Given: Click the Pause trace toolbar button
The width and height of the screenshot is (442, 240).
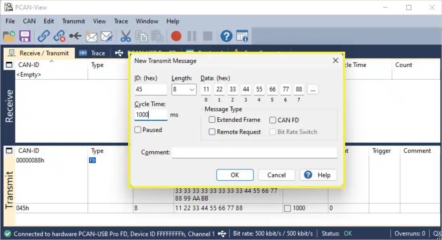Looking at the screenshot, I should point(192,36).
